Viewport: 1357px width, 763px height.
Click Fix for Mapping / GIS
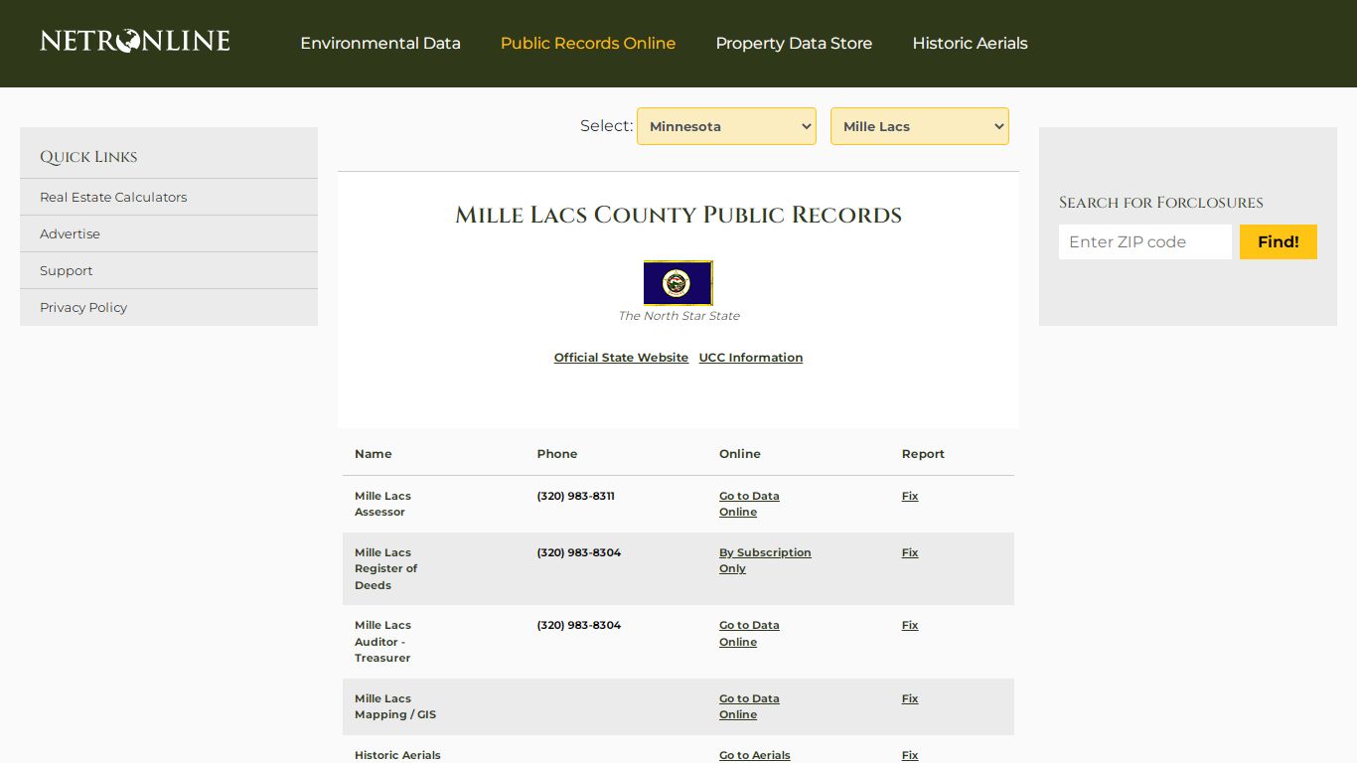[x=910, y=698]
